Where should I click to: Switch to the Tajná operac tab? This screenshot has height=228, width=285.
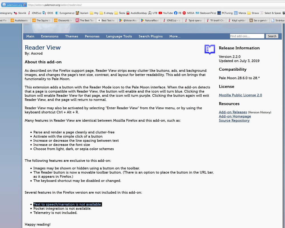(x=194, y=20)
